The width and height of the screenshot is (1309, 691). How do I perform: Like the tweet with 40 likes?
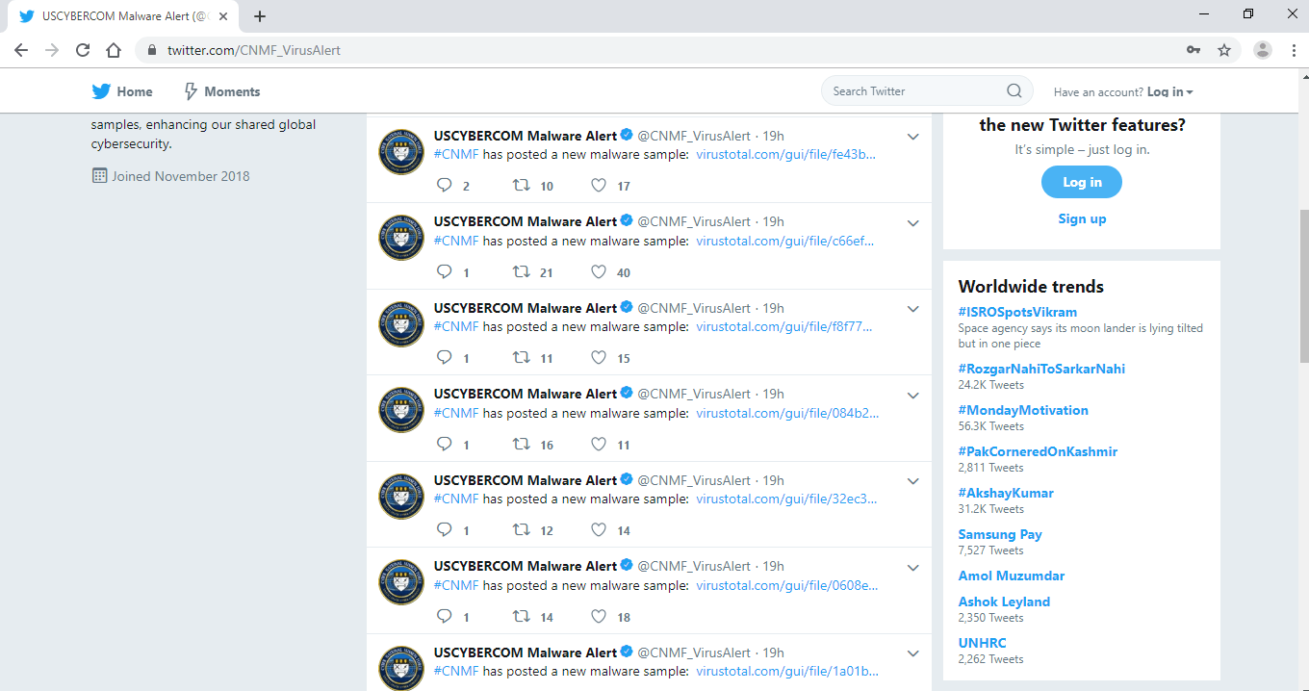(599, 272)
